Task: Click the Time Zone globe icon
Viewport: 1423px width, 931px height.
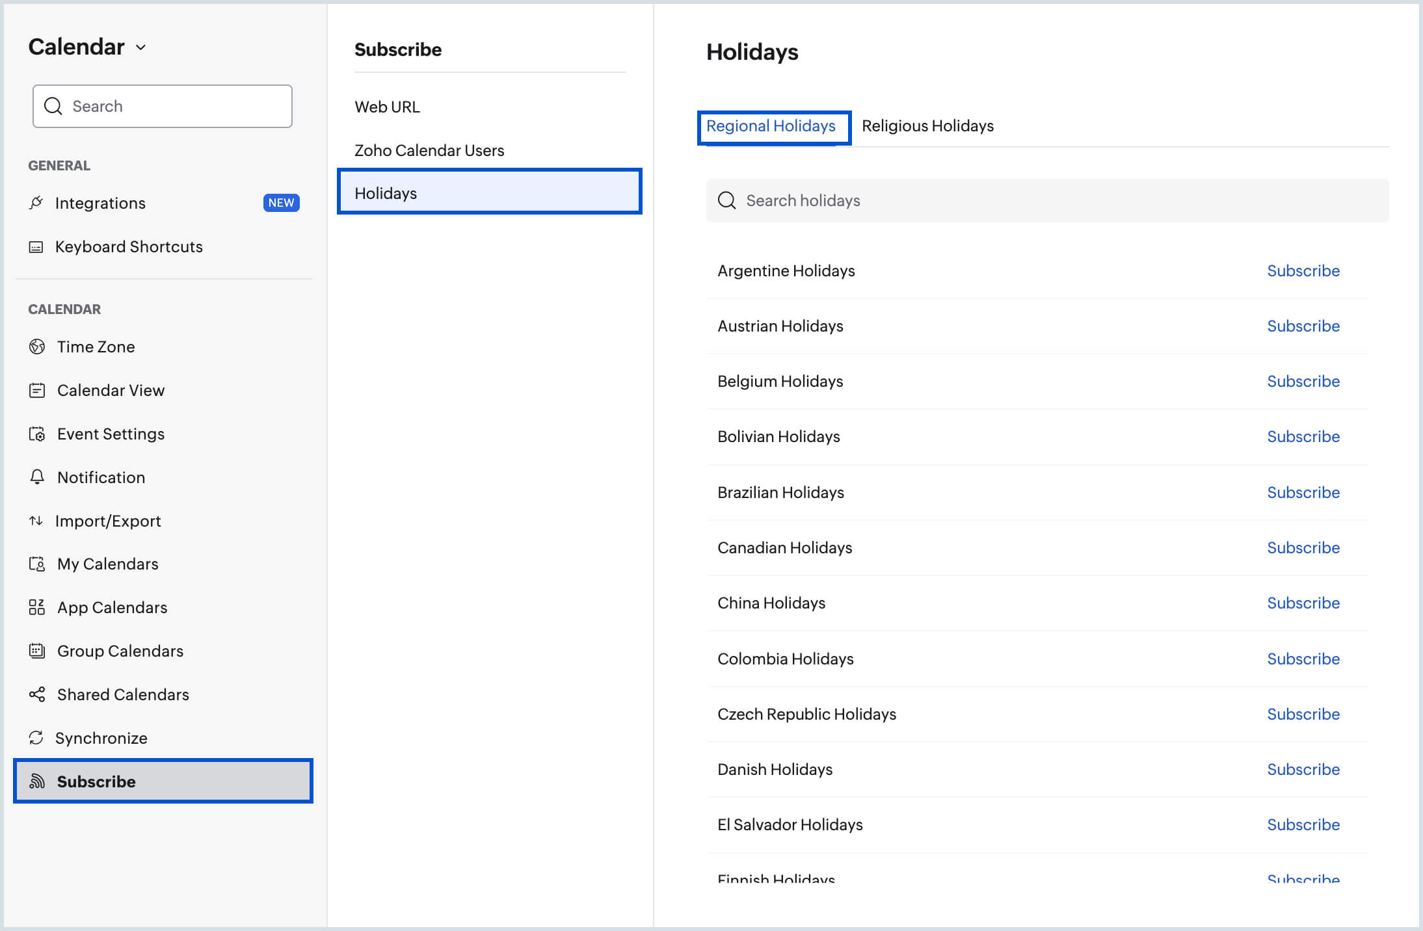Action: pos(37,347)
